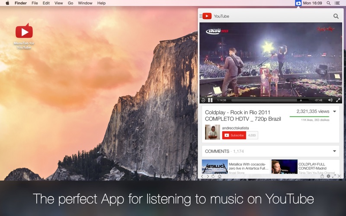346x216 pixels.
Task: Open the share icon in bottom bar
Action: pos(322,176)
